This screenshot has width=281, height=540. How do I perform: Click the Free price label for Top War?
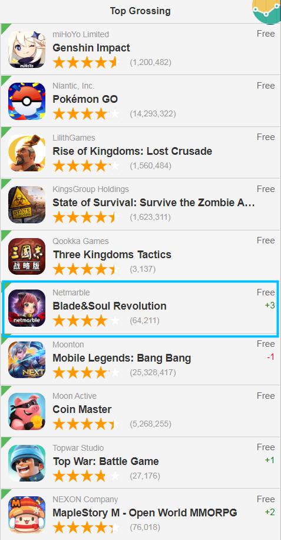pos(266,447)
